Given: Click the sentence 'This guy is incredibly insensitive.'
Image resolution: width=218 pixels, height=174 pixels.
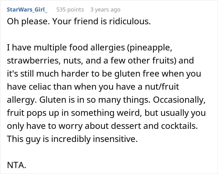Looking at the screenshot, I should [72, 139].
